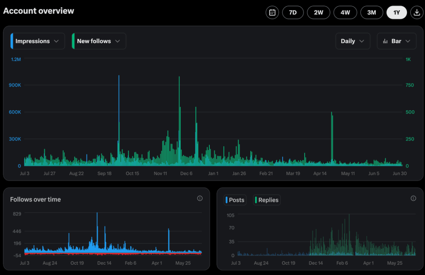Click blue color bar beside Impressions
425x275 pixels.
click(x=12, y=41)
